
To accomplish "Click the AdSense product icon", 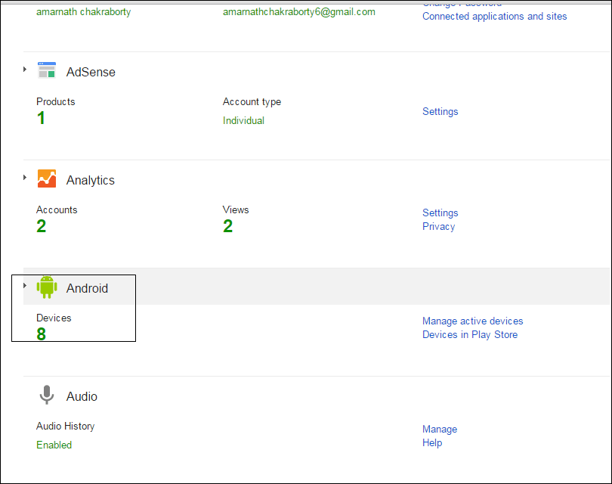I will (x=47, y=70).
